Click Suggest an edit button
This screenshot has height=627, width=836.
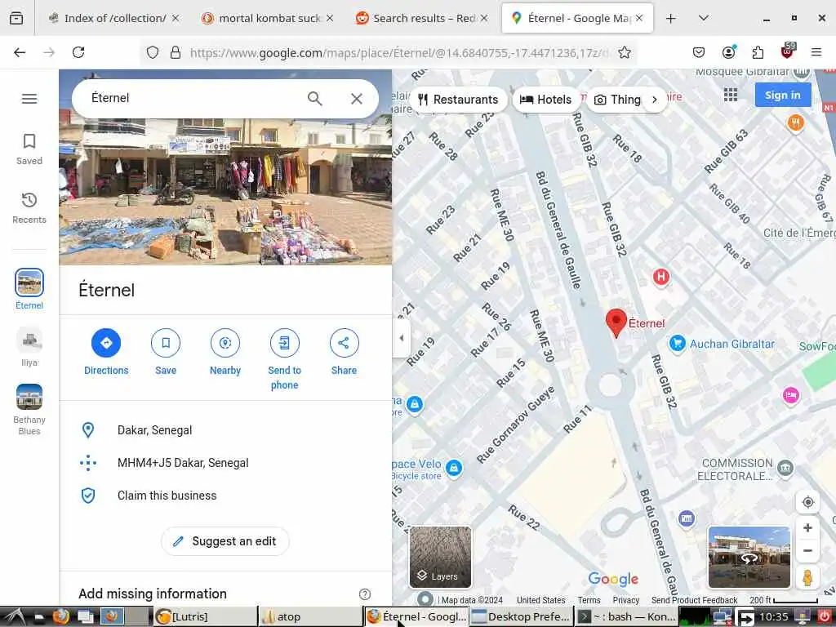[x=225, y=541]
